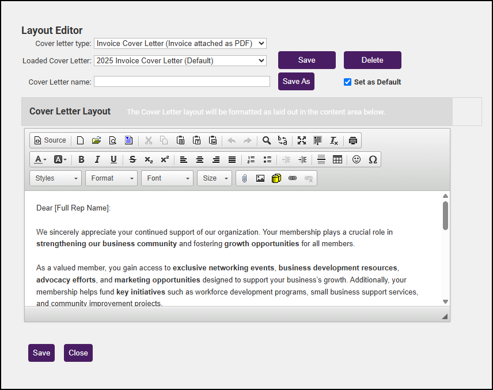Open the Styles dropdown
The image size is (493, 390).
(x=55, y=178)
